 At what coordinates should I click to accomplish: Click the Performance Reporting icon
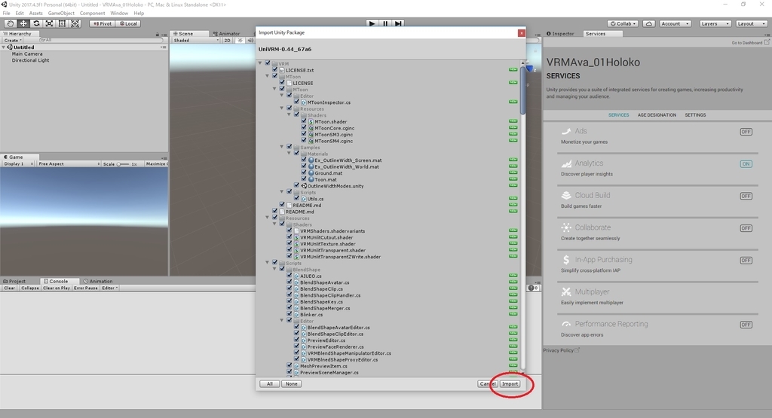click(566, 324)
